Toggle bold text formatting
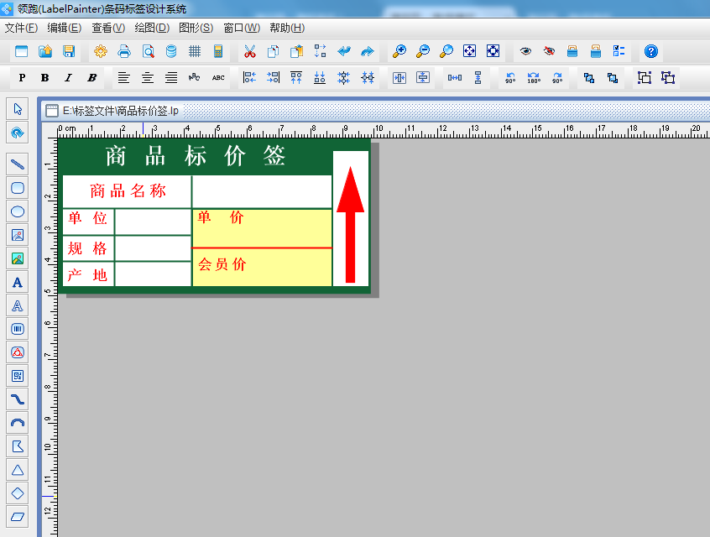This screenshot has height=537, width=710. 44,78
